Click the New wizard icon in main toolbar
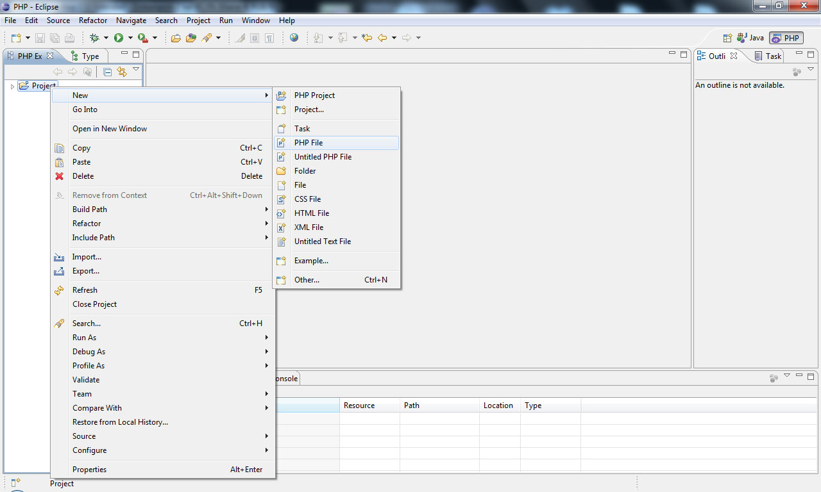This screenshot has width=821, height=492. coord(16,38)
